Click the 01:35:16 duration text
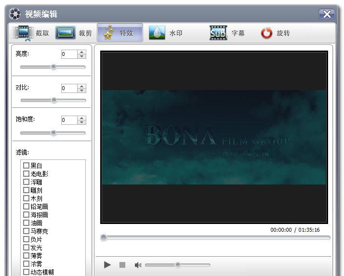Screen dimensions: 344x276 [x=309, y=230]
